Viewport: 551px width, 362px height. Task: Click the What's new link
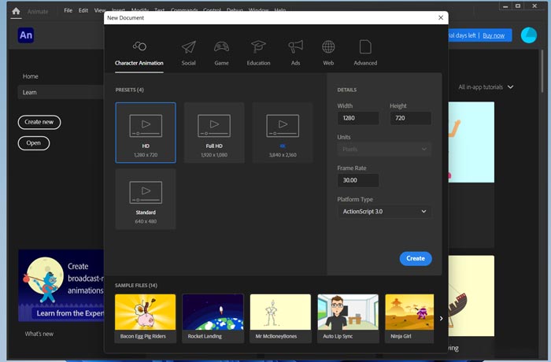[x=39, y=334]
